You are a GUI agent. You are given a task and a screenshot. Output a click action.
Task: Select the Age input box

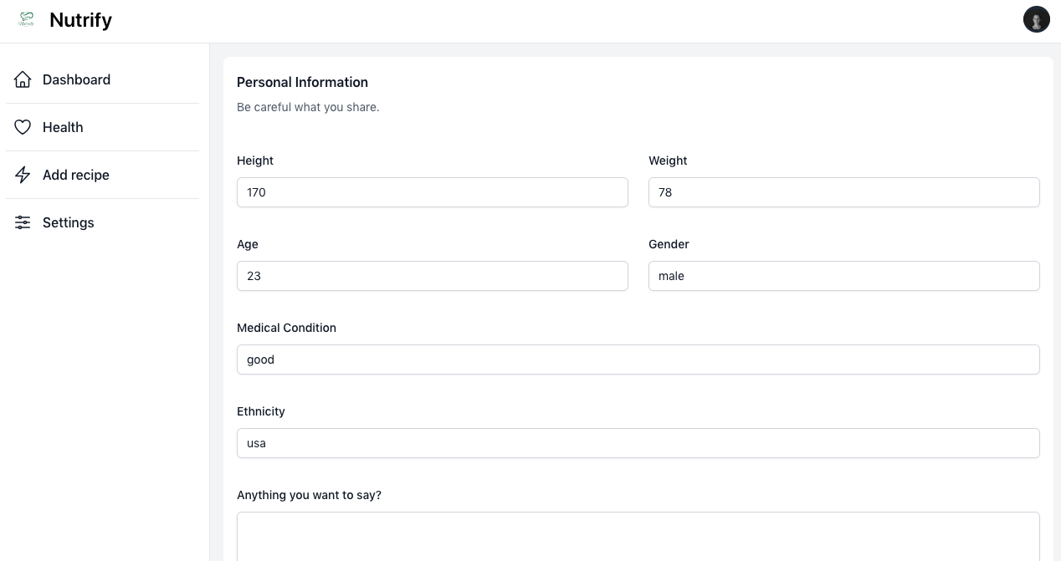click(x=432, y=276)
